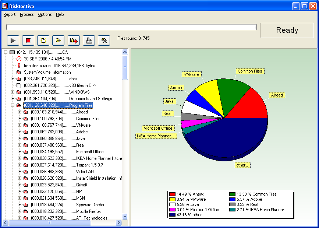Click the other.. pie chart label
319x228 pixels.
coord(242,165)
